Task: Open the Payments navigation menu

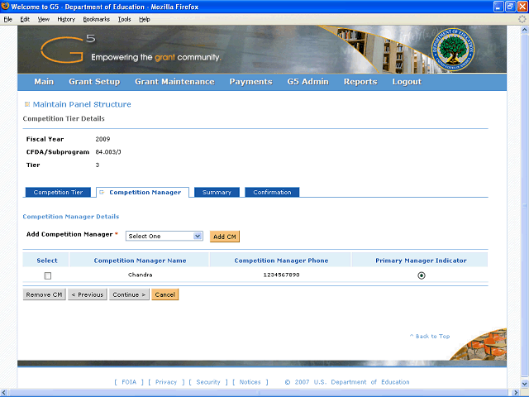Action: [250, 82]
